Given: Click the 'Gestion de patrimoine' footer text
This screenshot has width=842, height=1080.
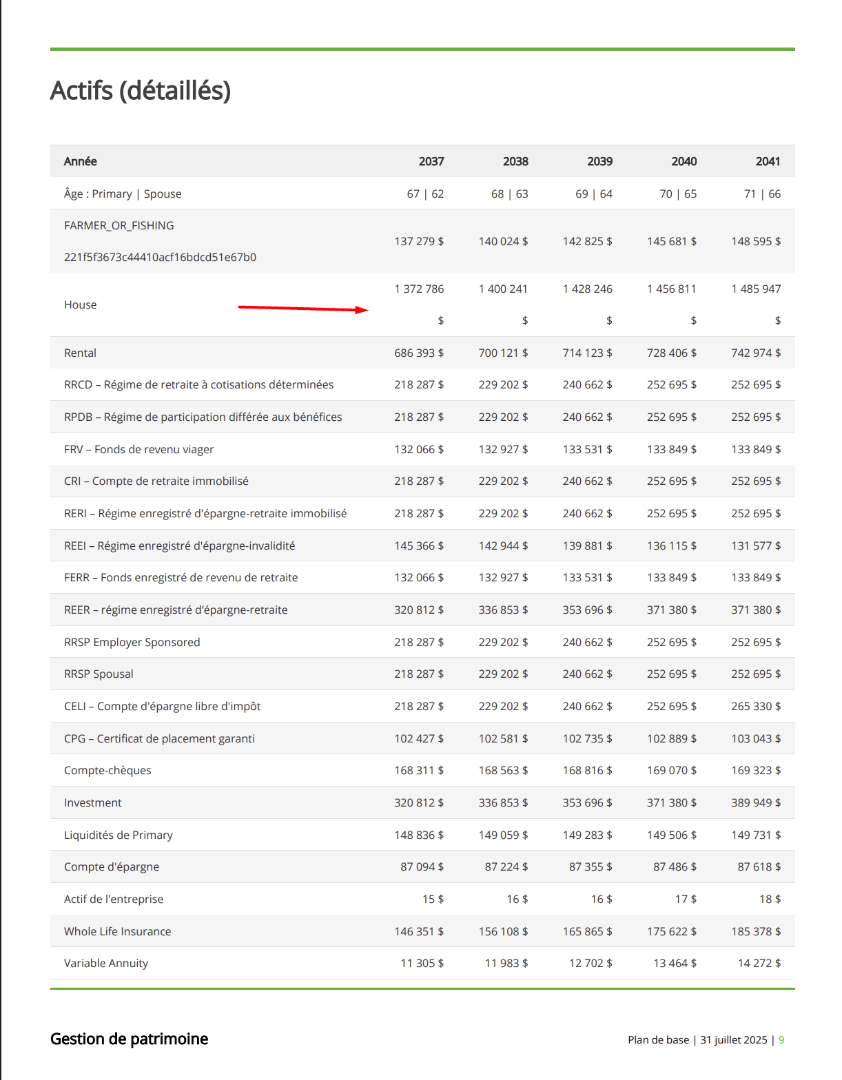Looking at the screenshot, I should pyautogui.click(x=129, y=1039).
